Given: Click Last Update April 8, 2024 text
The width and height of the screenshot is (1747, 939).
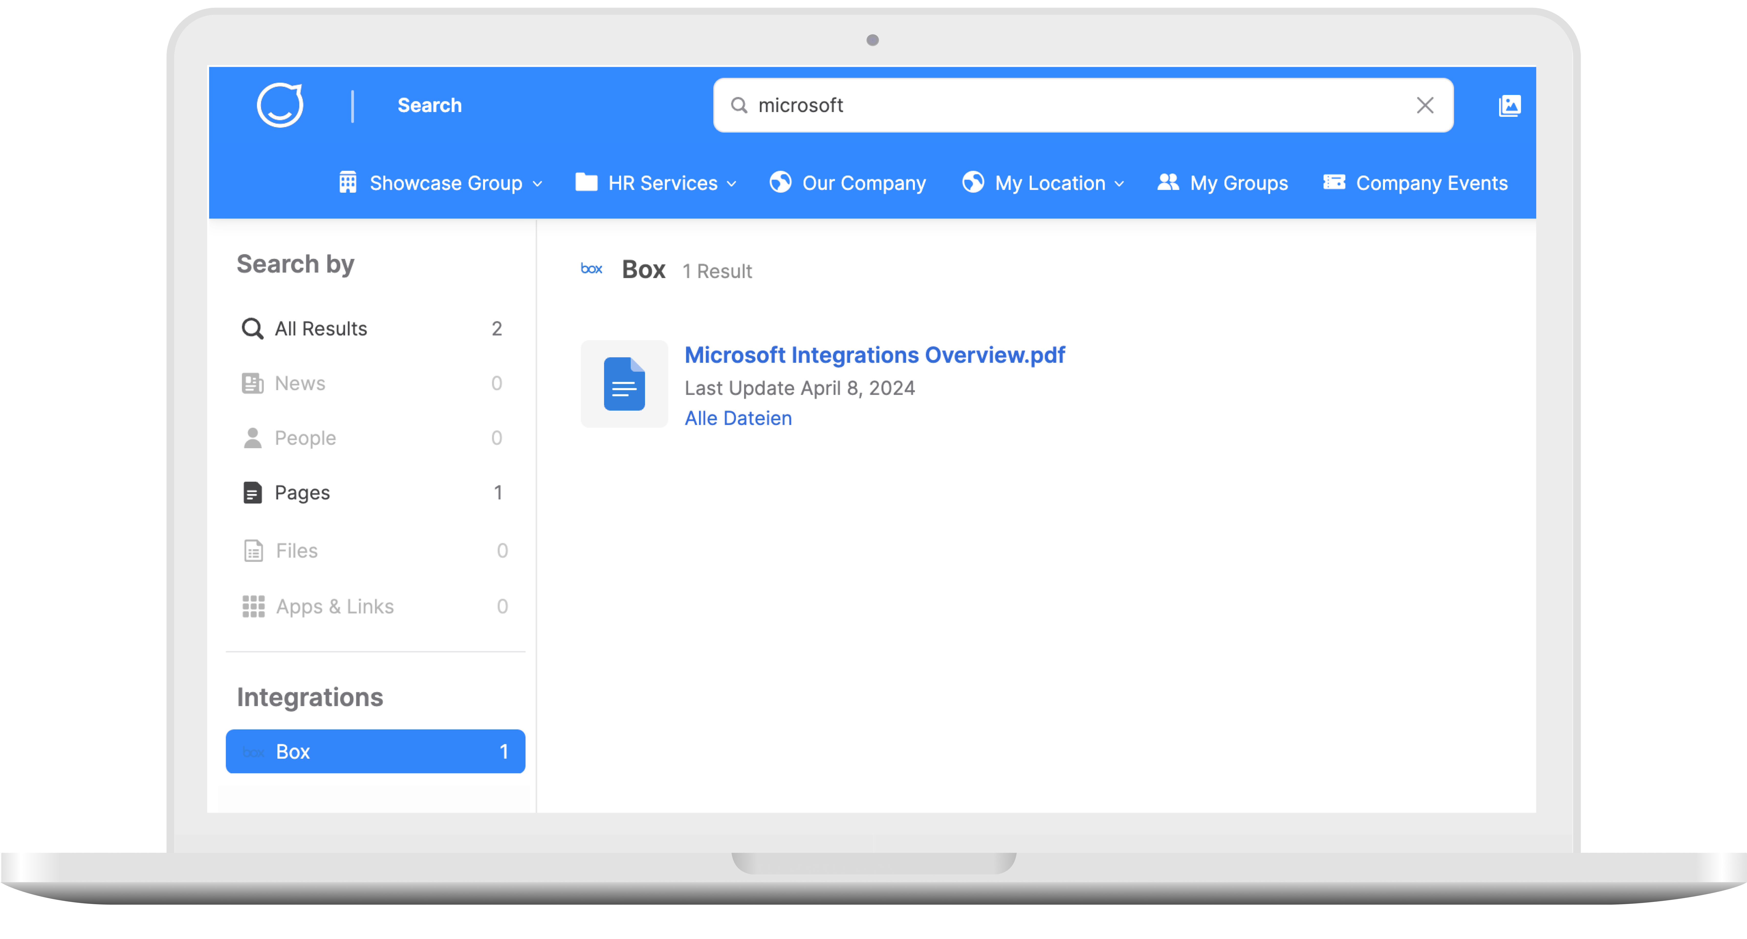Looking at the screenshot, I should point(800,388).
